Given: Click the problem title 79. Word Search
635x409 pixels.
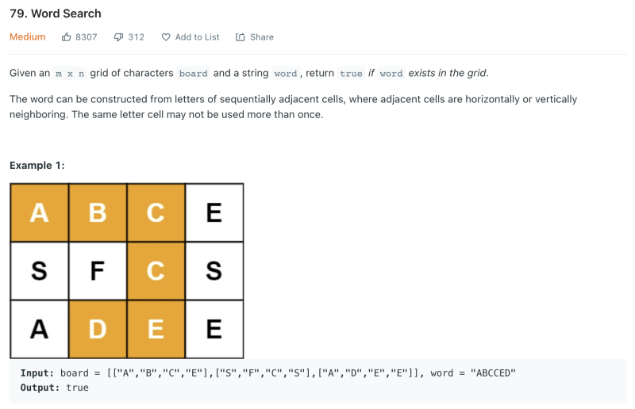Looking at the screenshot, I should 56,13.
